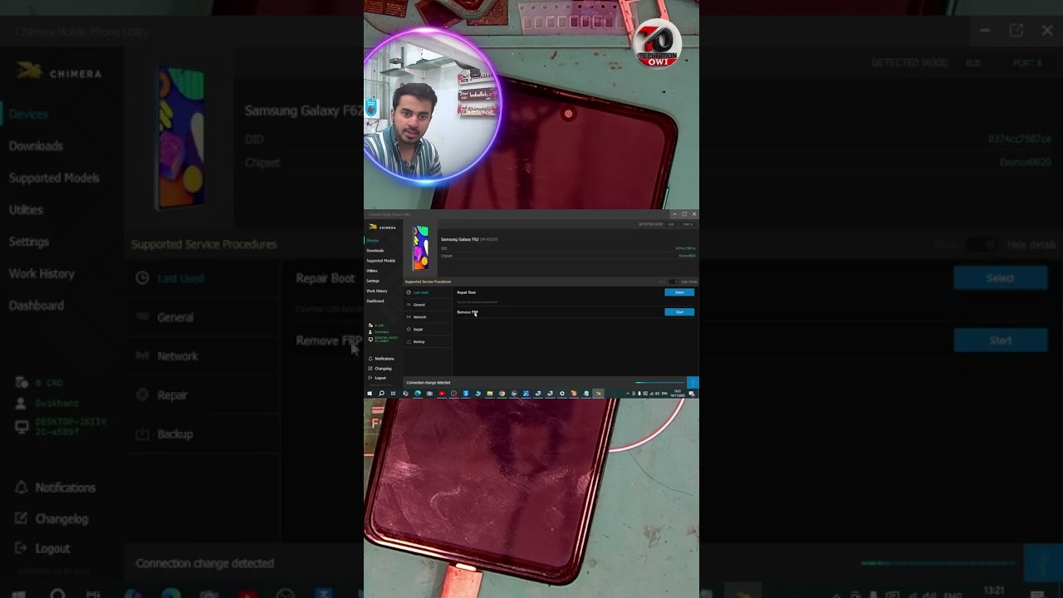Open File Explorer from the taskbar
Viewport: 1063px width, 598px height.
[x=490, y=394]
